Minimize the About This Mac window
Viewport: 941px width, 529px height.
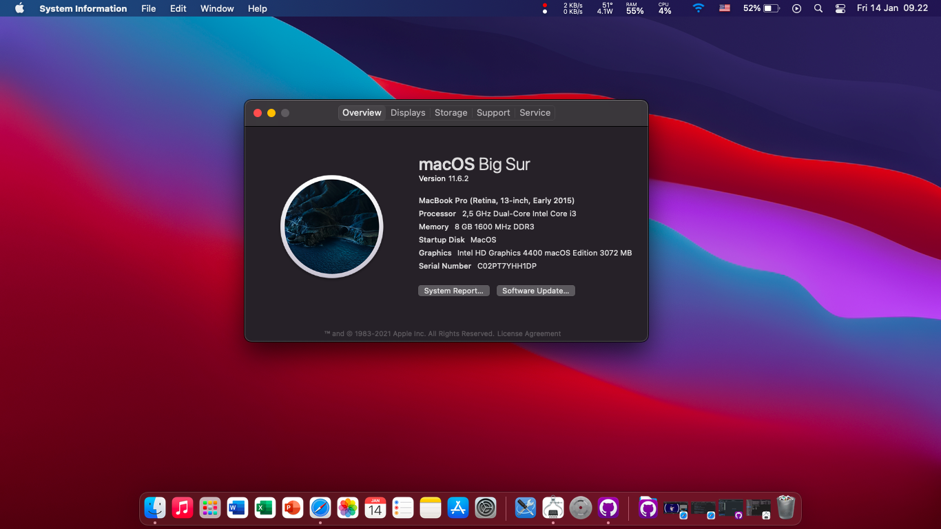pyautogui.click(x=271, y=113)
